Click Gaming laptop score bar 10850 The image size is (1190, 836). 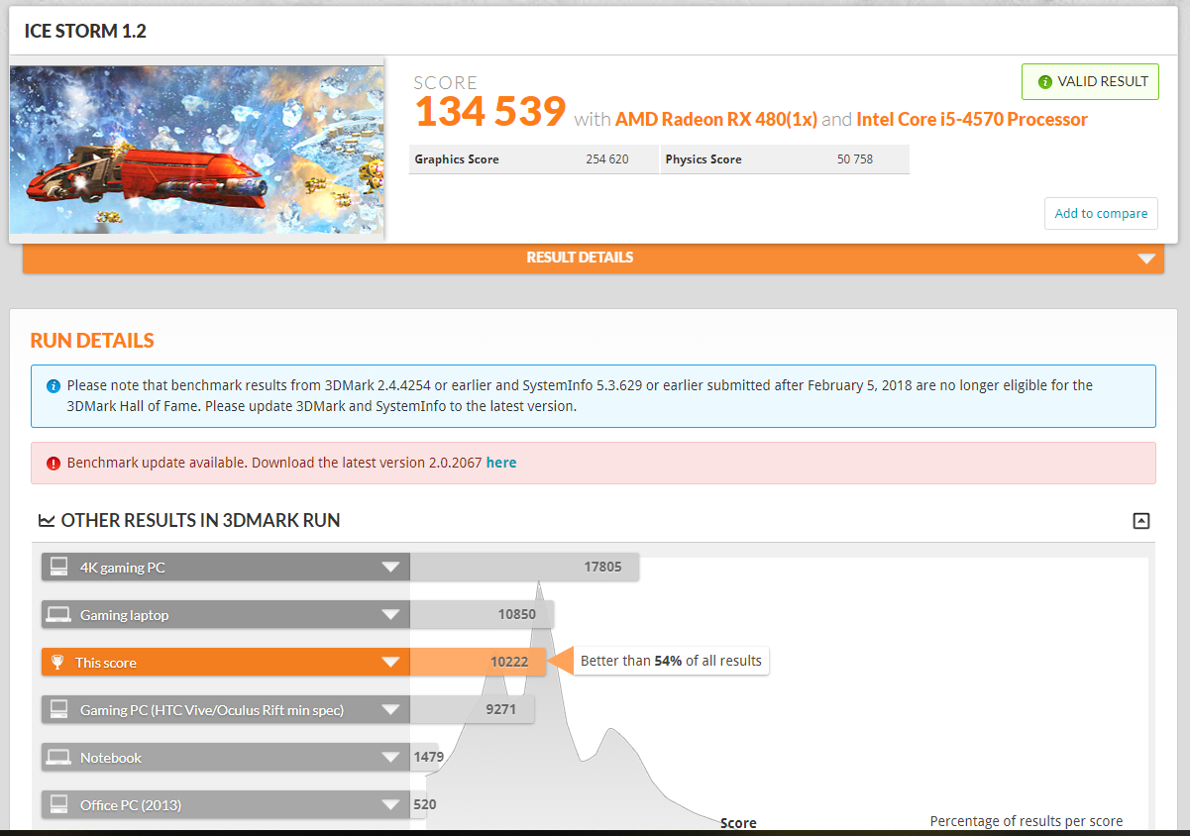point(482,615)
